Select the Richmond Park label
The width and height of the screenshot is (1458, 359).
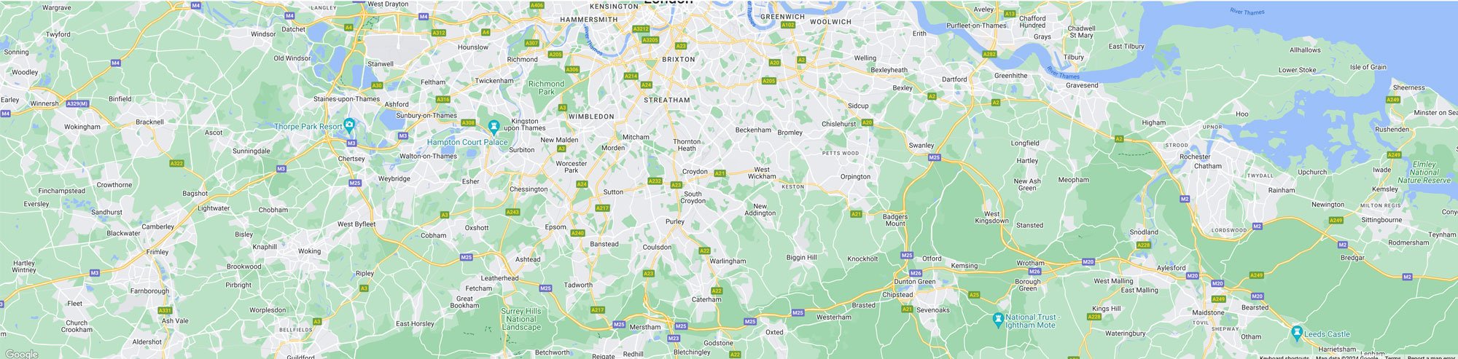pos(546,88)
